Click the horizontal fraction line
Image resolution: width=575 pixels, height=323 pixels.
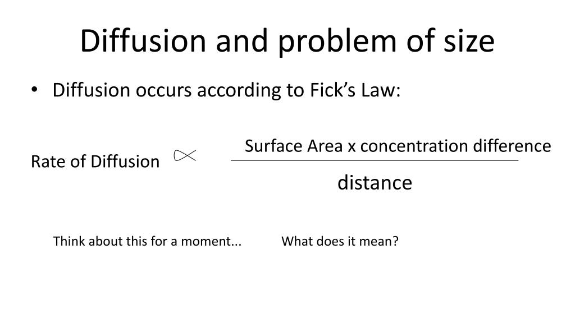click(x=375, y=161)
